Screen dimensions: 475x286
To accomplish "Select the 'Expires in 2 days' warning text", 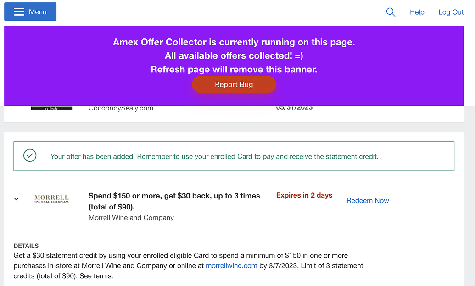I will pos(304,195).
